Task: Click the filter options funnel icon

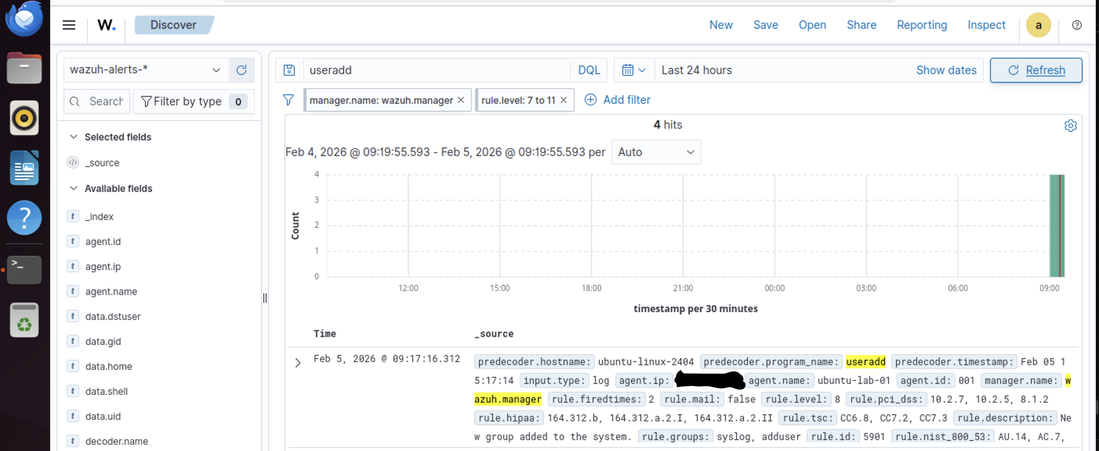Action: point(288,100)
